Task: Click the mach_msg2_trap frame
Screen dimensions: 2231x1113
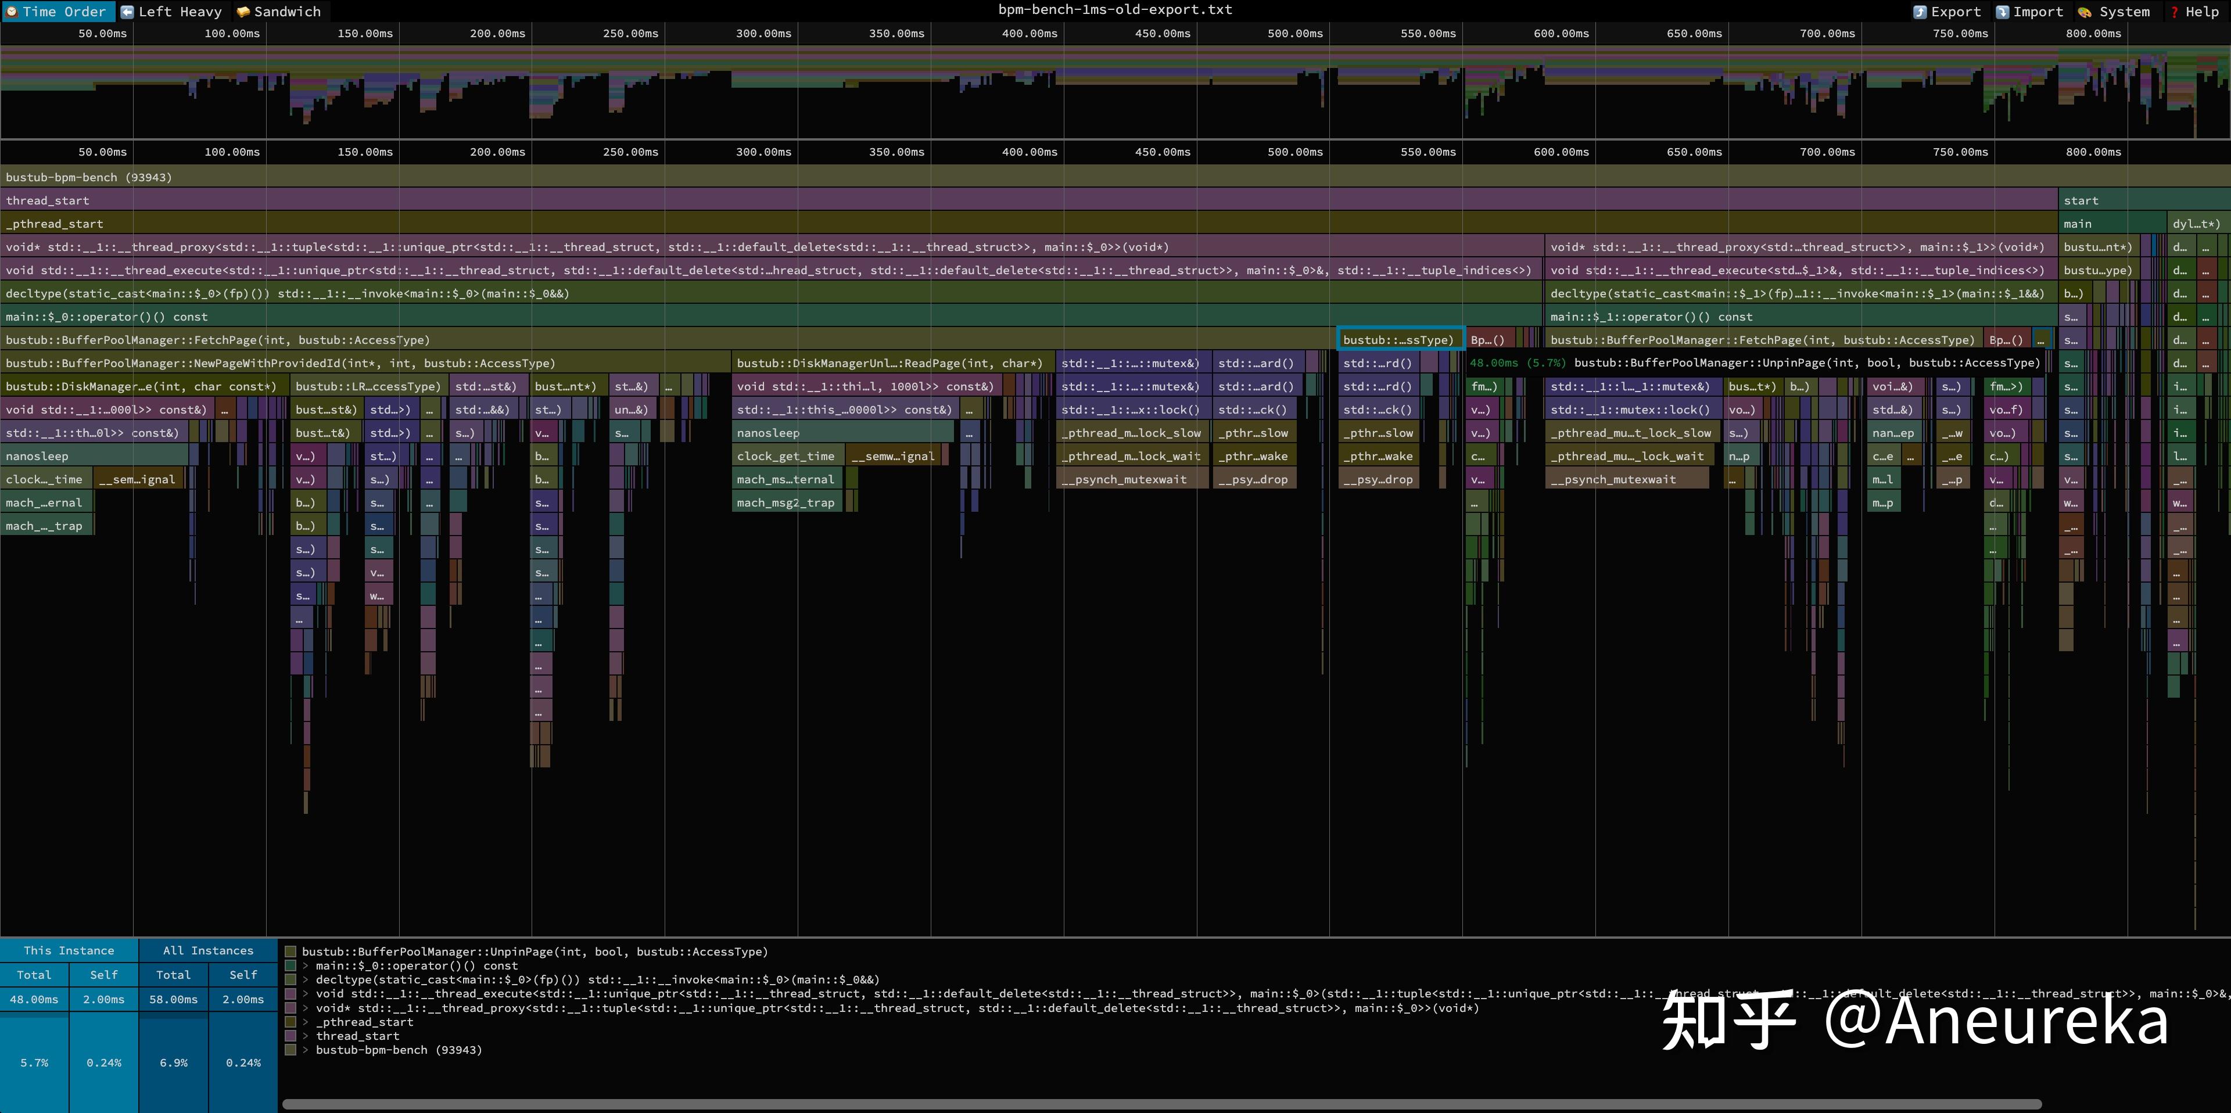Action: pos(787,502)
